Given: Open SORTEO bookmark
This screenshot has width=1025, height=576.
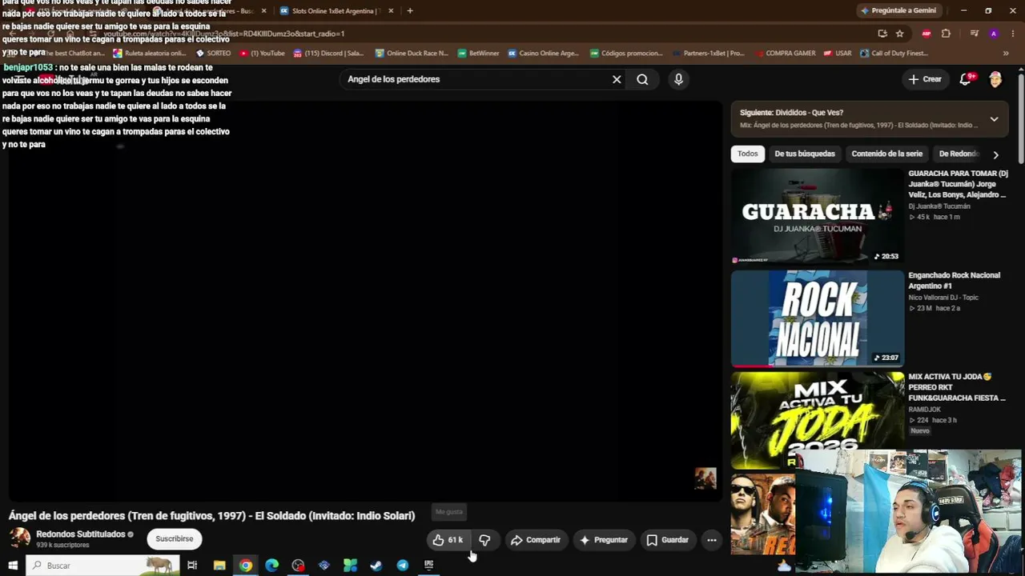Looking at the screenshot, I should click(x=213, y=54).
